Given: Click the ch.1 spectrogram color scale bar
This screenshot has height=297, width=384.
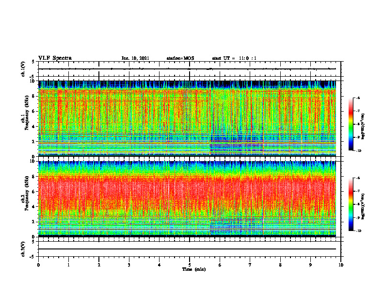Looking at the screenshot, I should (351, 124).
